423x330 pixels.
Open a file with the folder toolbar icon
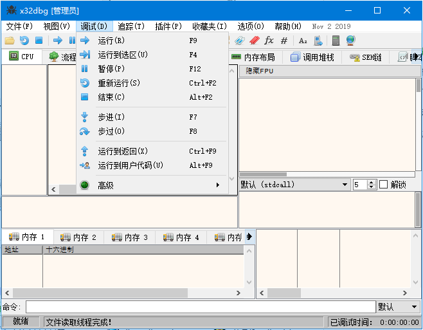coord(10,41)
